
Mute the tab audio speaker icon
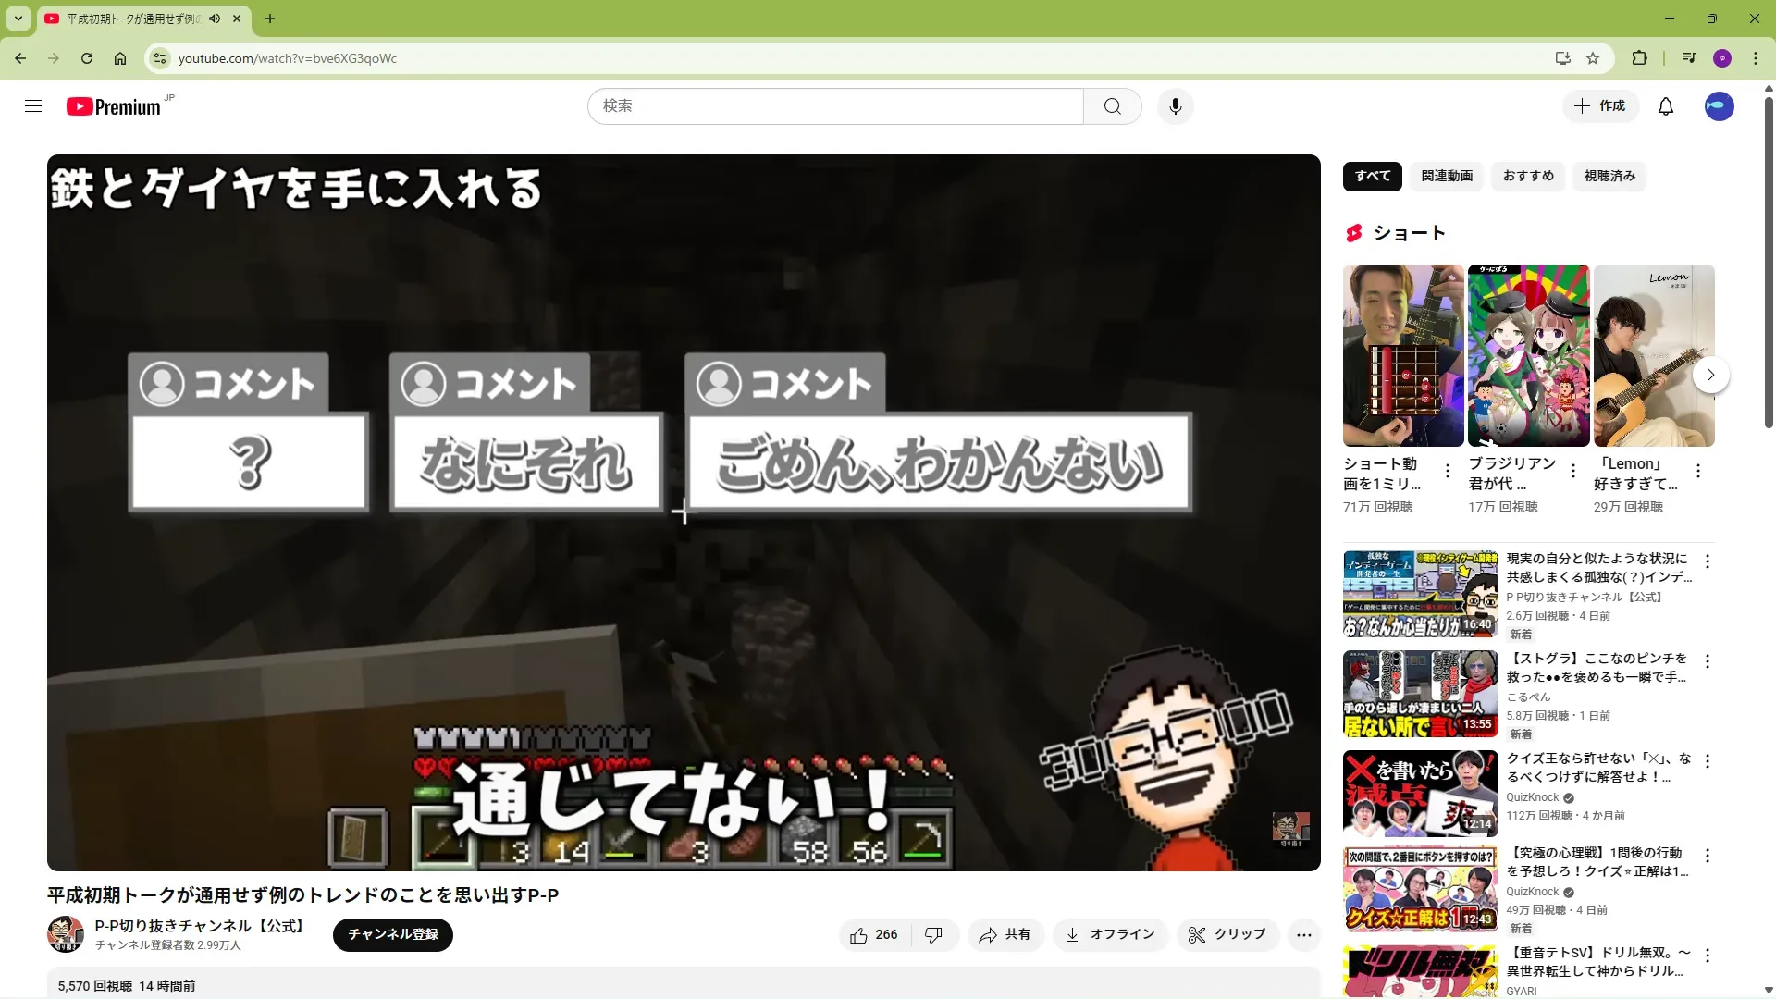coord(215,18)
